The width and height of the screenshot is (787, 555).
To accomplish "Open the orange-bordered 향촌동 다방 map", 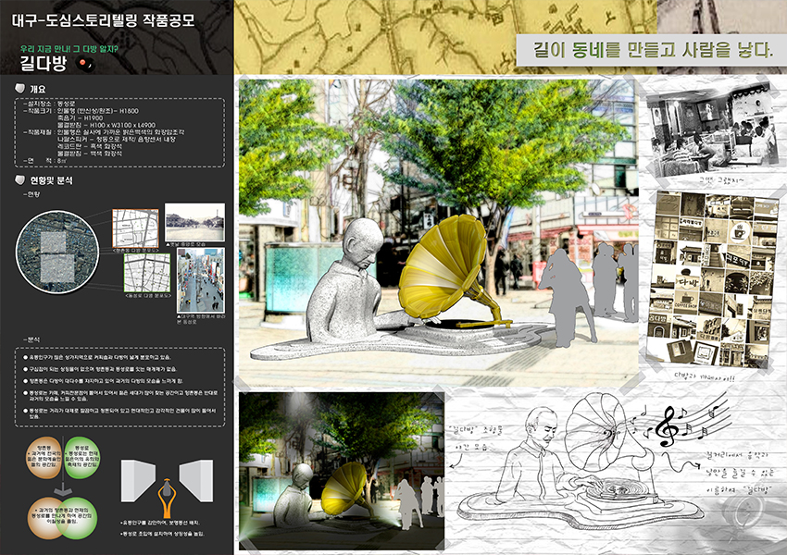I will (x=135, y=228).
